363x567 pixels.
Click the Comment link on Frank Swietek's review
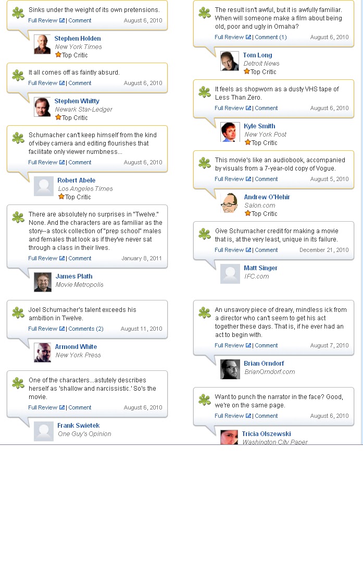(x=80, y=408)
